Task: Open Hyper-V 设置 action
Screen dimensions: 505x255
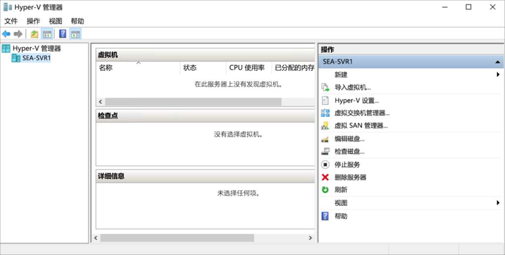Action: tap(357, 101)
